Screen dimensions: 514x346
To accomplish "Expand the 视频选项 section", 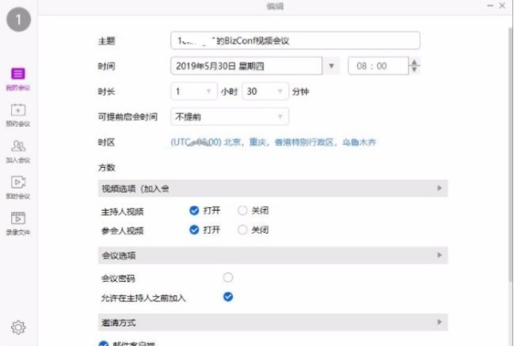I will click(x=439, y=188).
